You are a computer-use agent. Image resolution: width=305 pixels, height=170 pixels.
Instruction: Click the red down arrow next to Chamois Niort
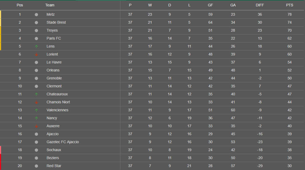(x=36, y=102)
